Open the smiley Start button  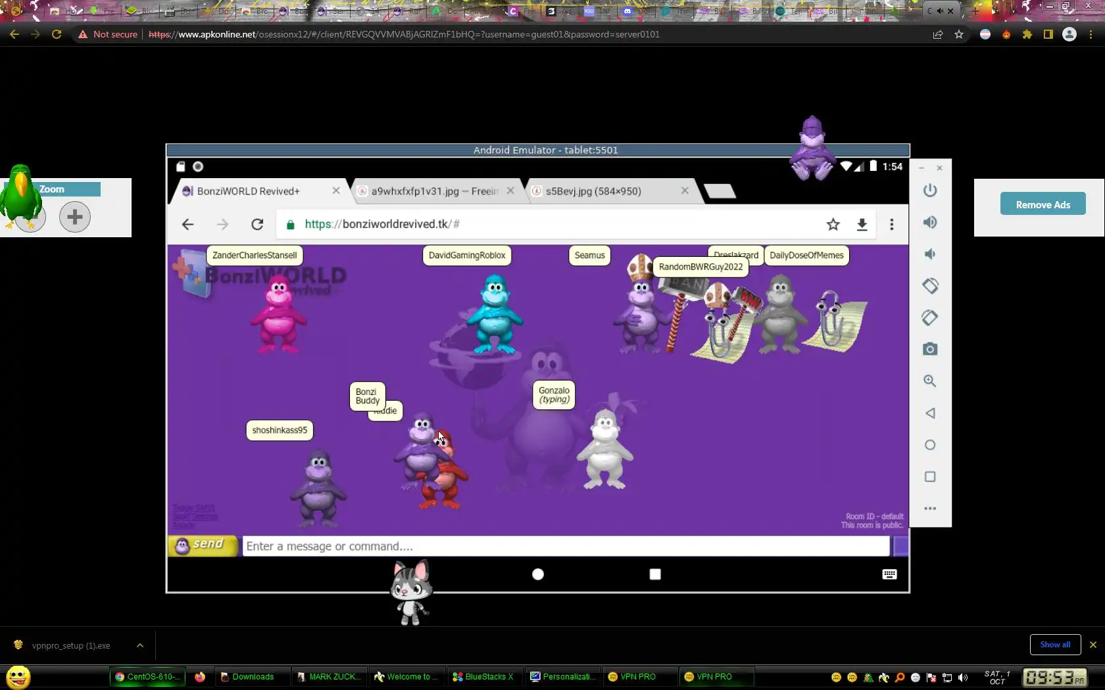[x=18, y=677]
